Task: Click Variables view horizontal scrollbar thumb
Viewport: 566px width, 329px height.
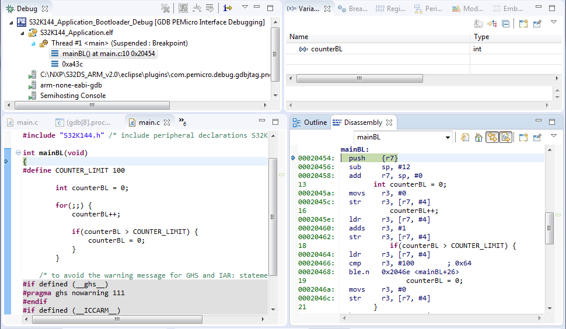Action: pos(359,78)
